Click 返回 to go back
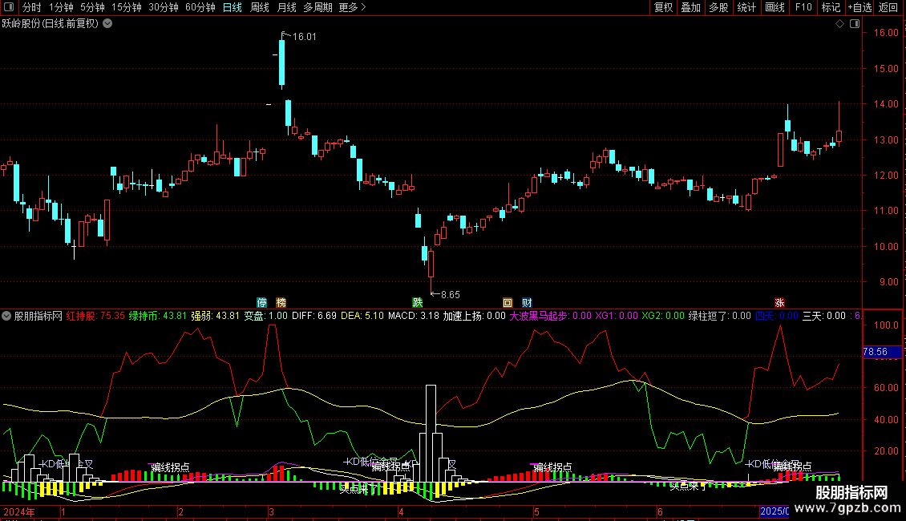The image size is (906, 521). [888, 7]
